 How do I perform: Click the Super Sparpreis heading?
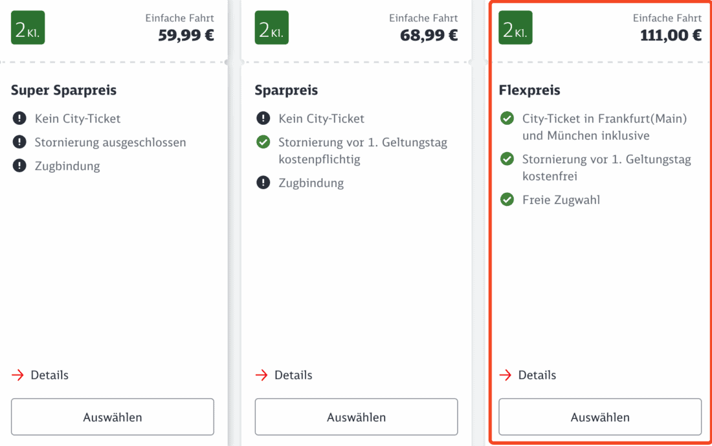(63, 90)
